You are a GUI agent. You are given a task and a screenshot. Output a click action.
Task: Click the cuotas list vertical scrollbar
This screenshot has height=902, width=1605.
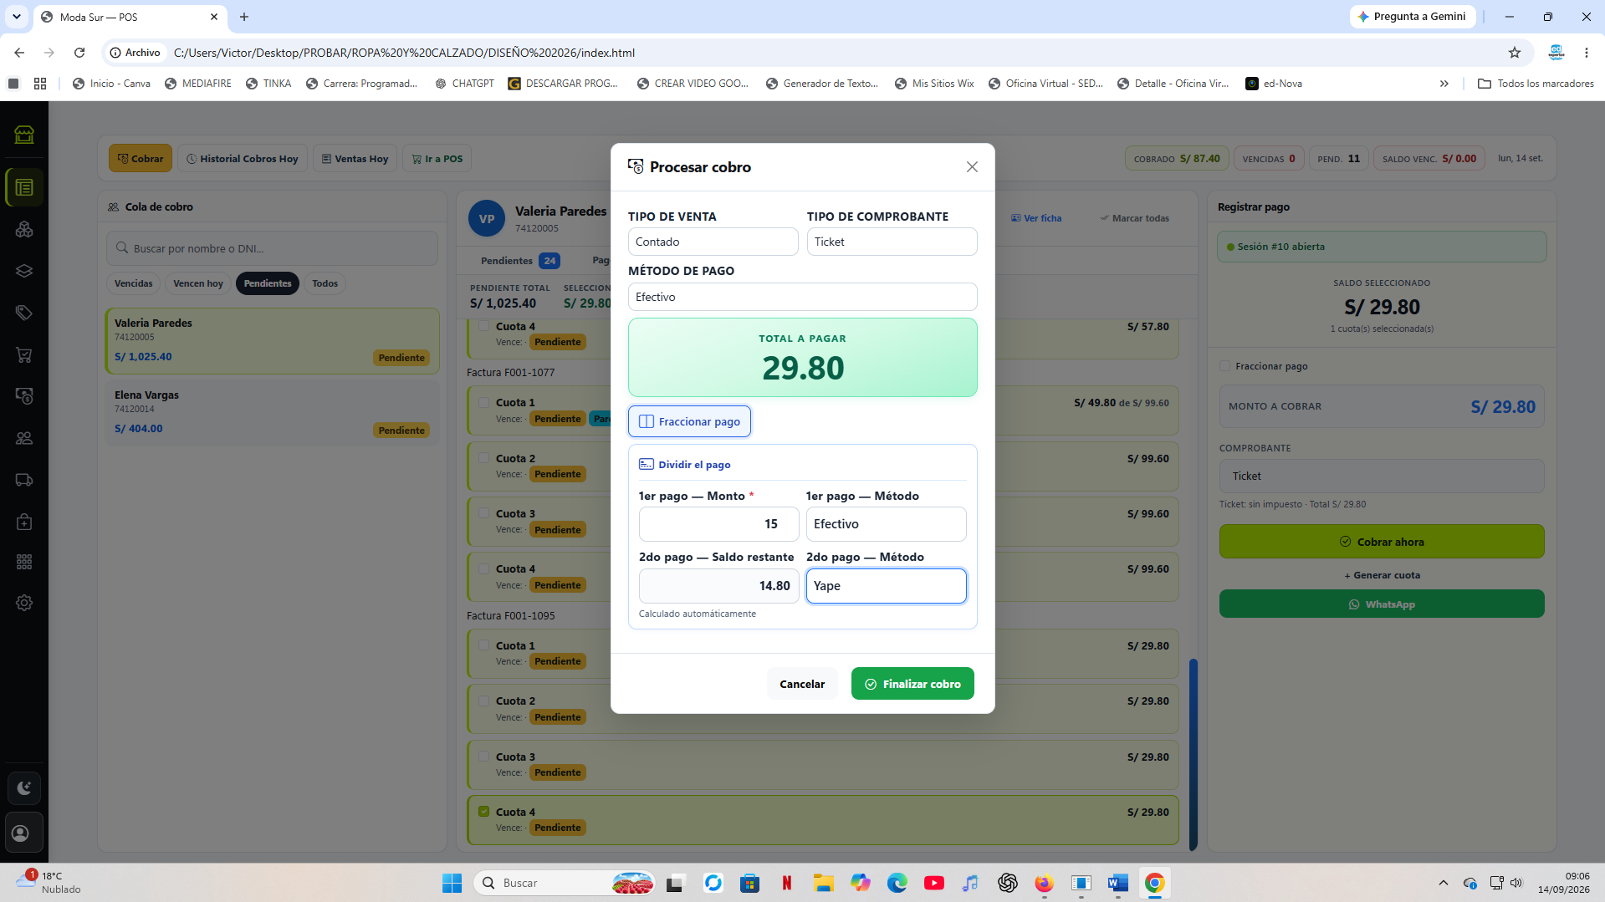1194,754
